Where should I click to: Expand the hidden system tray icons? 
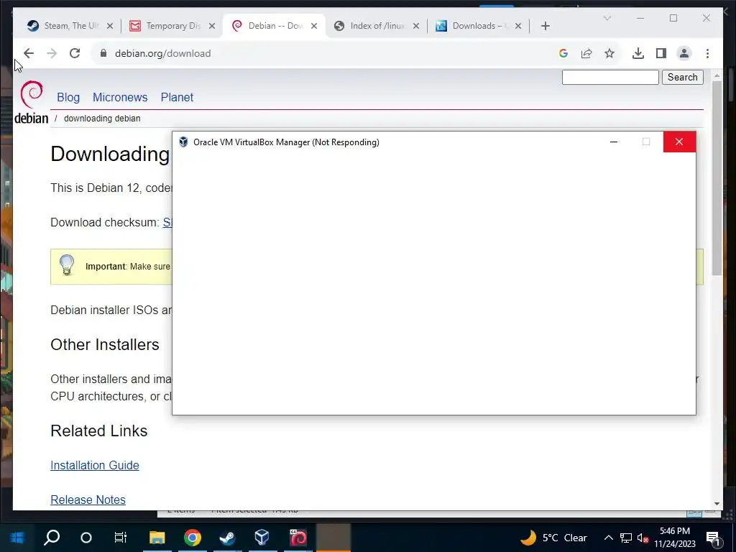(608, 538)
